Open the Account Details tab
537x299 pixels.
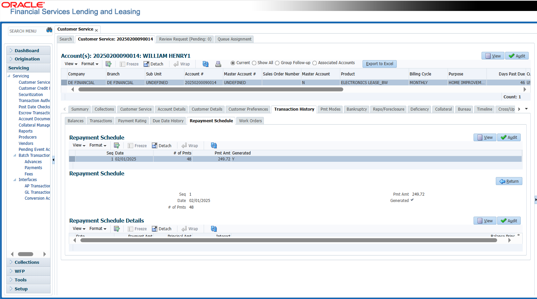click(171, 109)
